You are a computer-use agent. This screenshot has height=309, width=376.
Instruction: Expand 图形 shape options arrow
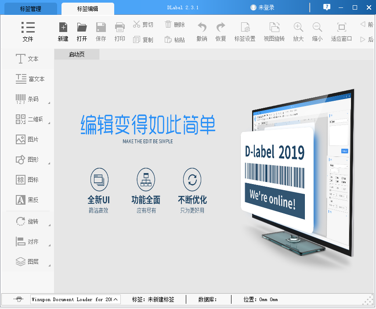click(x=49, y=163)
